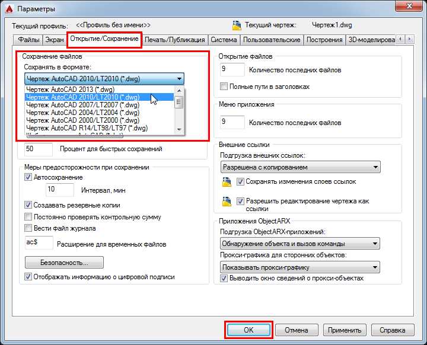Uncheck Создавать резервные копии

point(28,205)
